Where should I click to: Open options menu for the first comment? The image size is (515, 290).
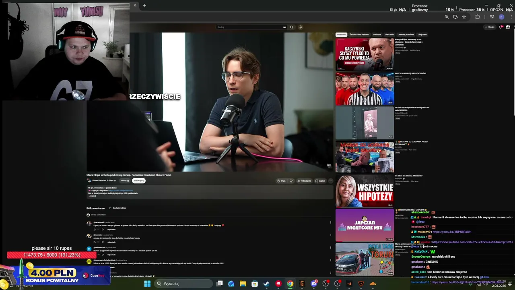pyautogui.click(x=331, y=222)
